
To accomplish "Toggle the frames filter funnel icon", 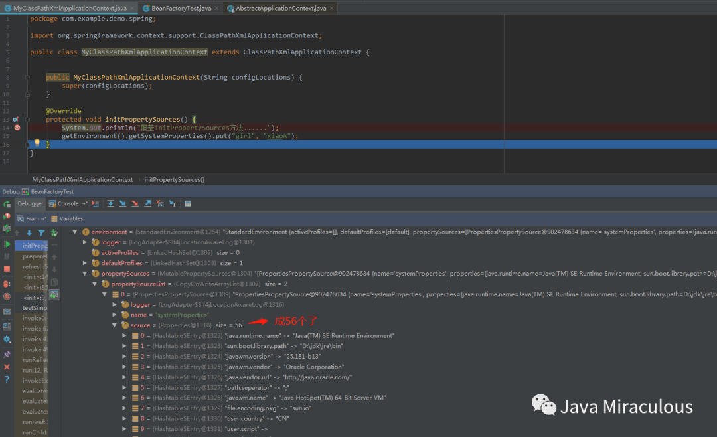I will (41, 233).
